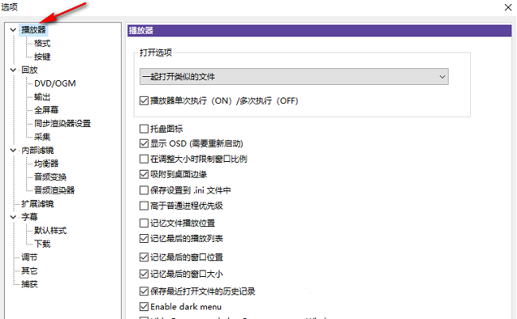Enable the 托盘图标 checkbox

pos(144,129)
